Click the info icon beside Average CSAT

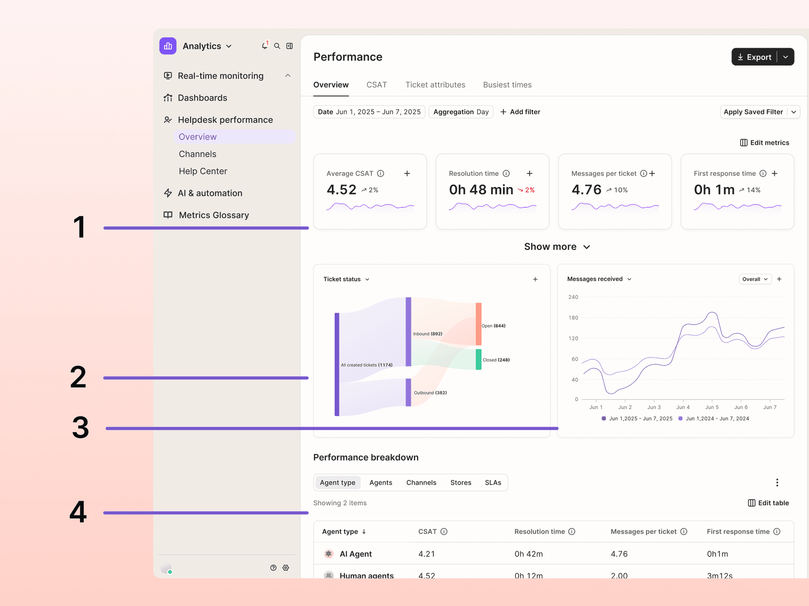tap(380, 173)
